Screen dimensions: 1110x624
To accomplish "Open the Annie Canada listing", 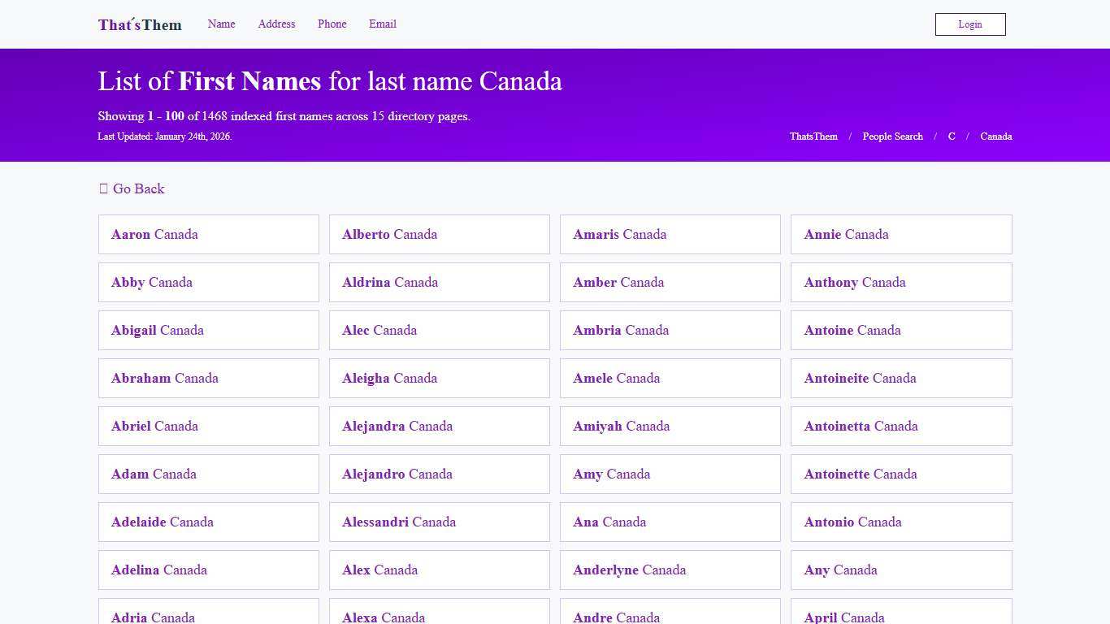I will [x=846, y=234].
